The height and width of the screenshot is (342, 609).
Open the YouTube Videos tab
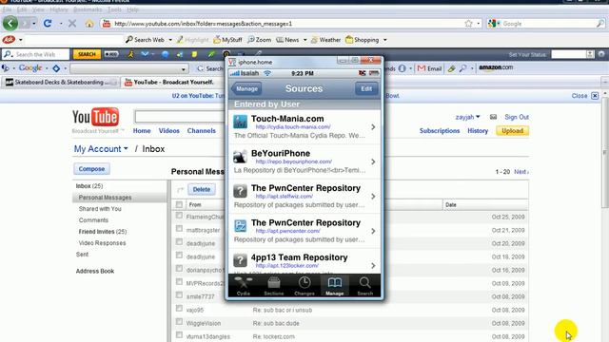pos(169,131)
